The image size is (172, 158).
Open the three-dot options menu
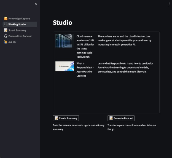[169, 4]
